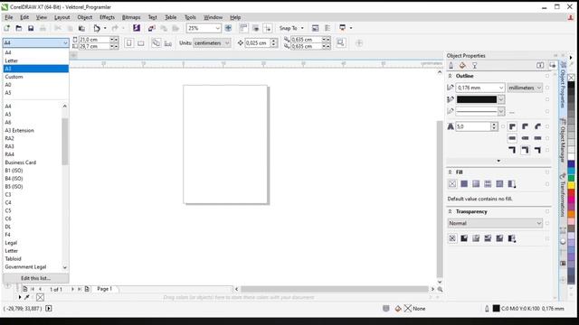Open the Bitmaps menu
Image resolution: width=579 pixels, height=325 pixels.
tap(131, 17)
